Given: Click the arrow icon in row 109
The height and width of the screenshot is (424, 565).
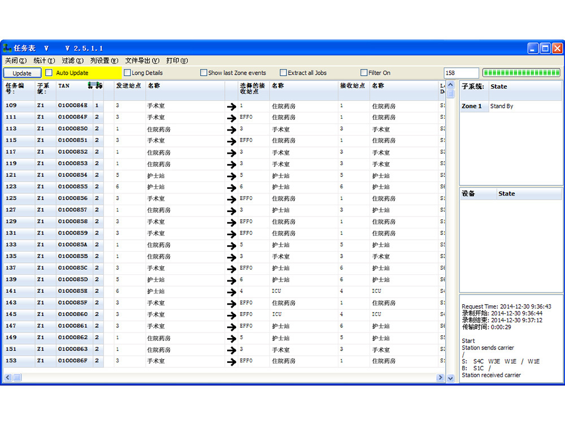Looking at the screenshot, I should coord(232,107).
